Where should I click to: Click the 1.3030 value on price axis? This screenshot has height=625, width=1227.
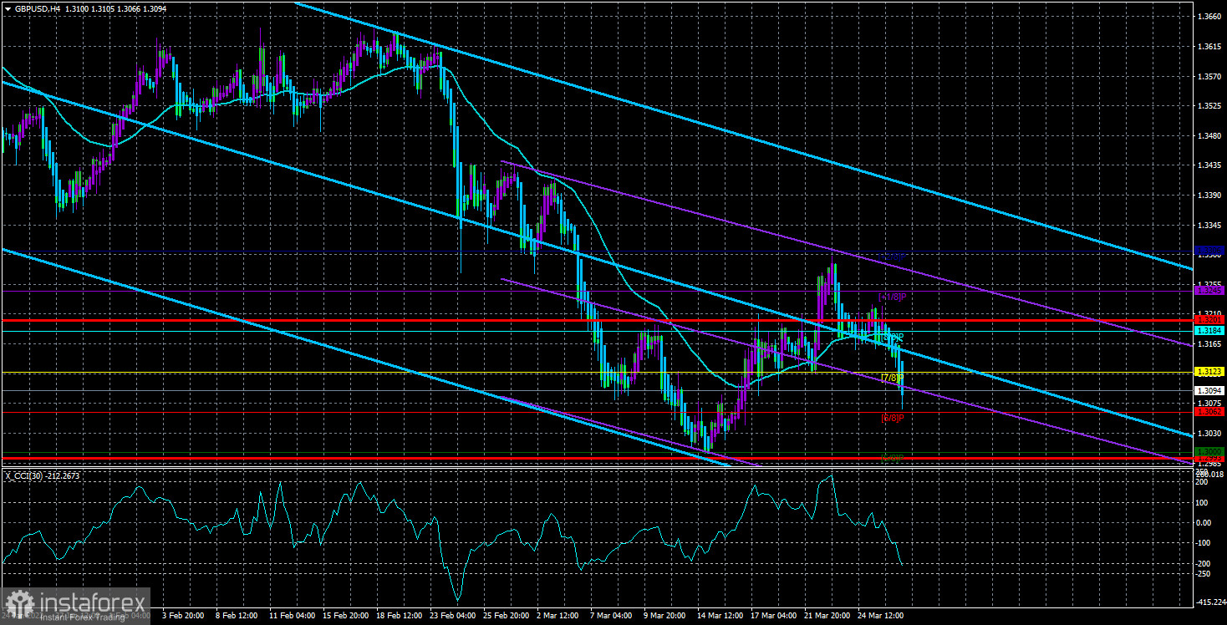[1209, 433]
